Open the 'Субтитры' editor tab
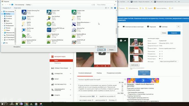The height and width of the screenshot is (106, 189). click(x=163, y=27)
